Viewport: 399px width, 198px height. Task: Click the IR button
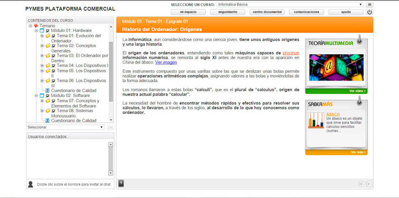coord(369,4)
